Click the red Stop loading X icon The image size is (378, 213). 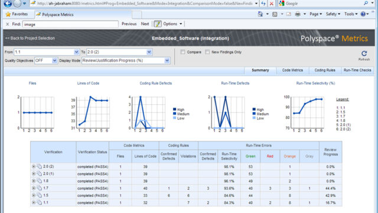[x=272, y=4]
